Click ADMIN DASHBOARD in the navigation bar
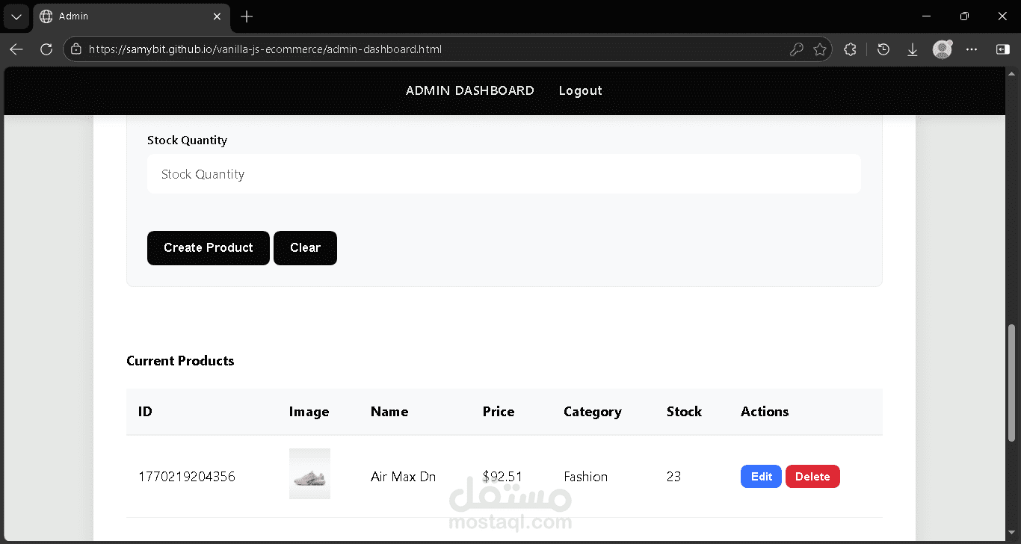Image resolution: width=1021 pixels, height=544 pixels. pyautogui.click(x=469, y=90)
